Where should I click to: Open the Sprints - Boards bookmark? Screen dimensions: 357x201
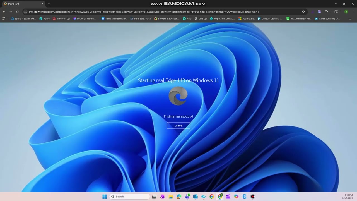(23, 19)
